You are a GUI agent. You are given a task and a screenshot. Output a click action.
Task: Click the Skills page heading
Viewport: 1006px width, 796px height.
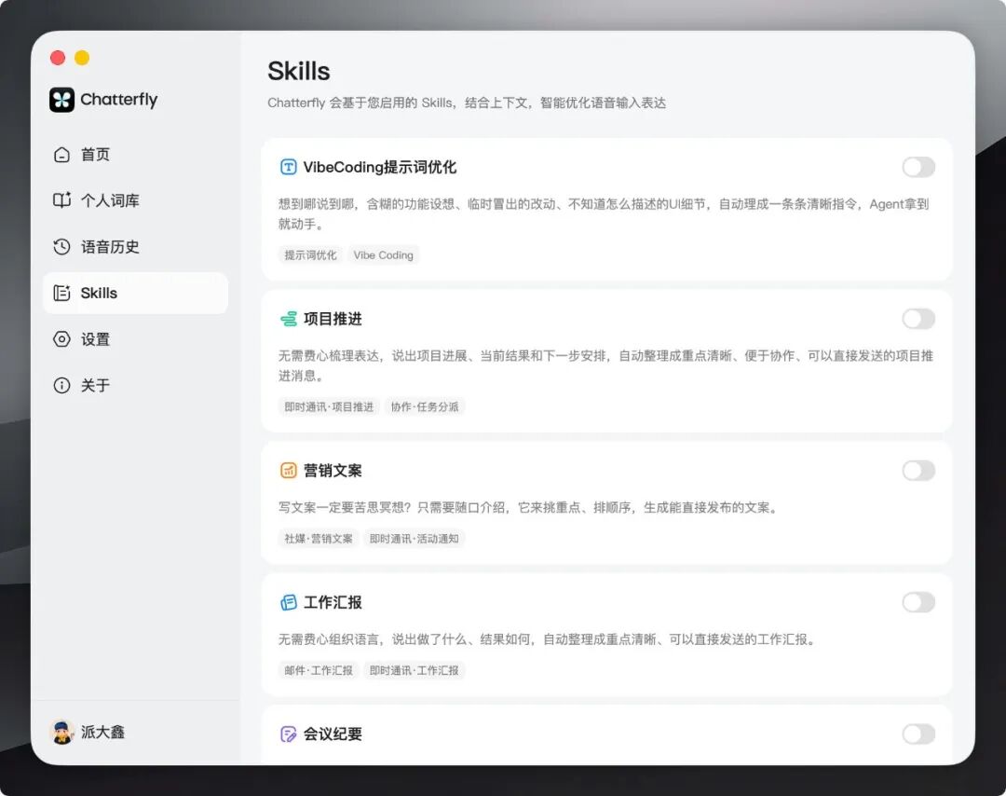[298, 71]
